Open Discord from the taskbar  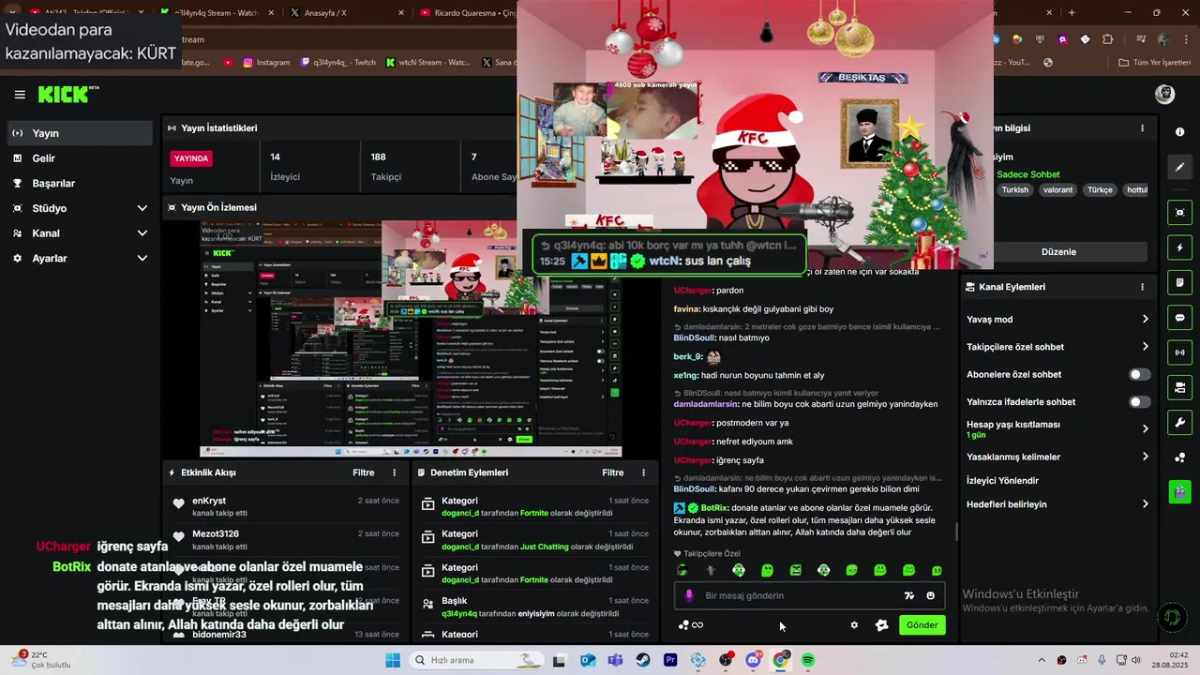click(x=754, y=660)
